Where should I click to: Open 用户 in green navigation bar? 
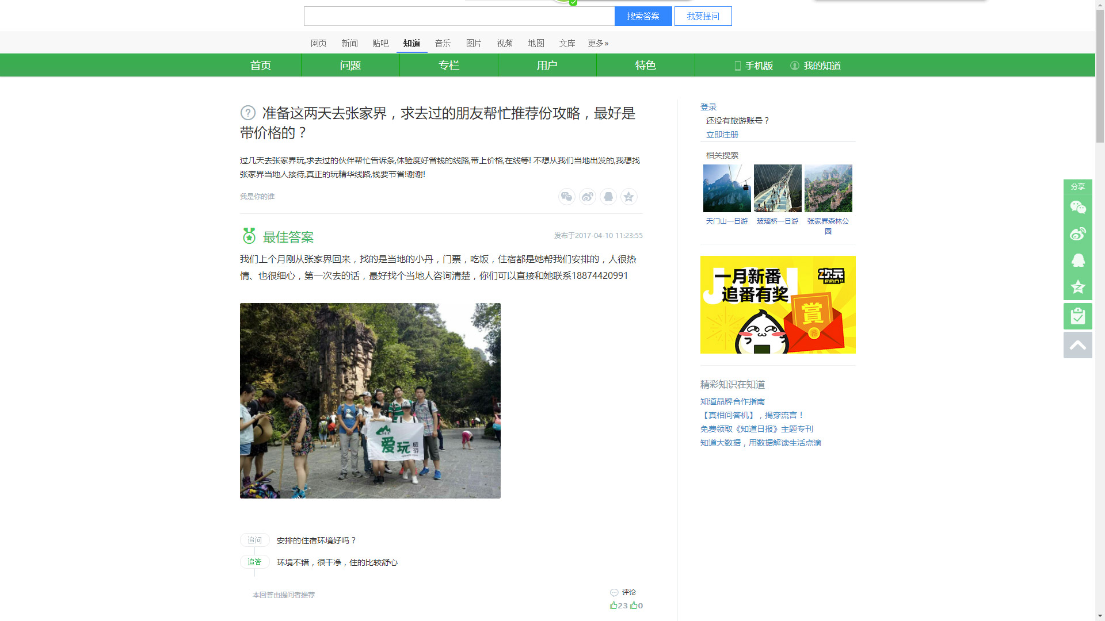point(547,65)
